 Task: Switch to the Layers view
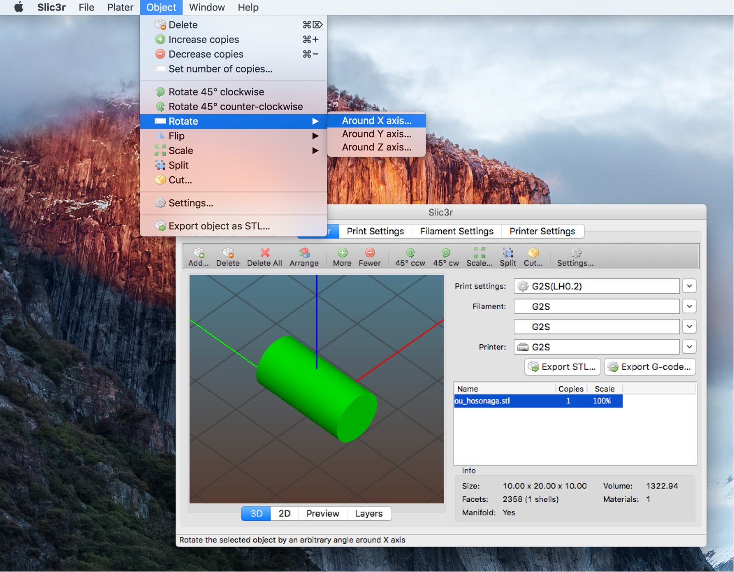[x=368, y=513]
